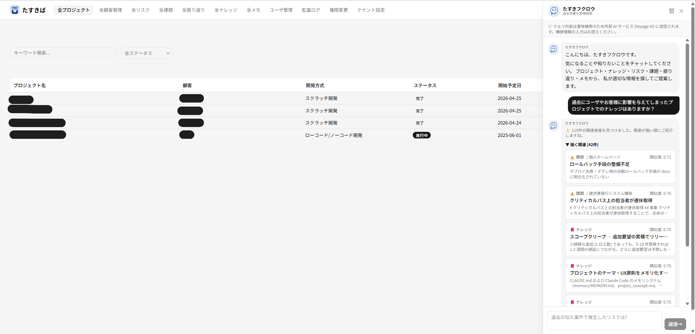Image resolution: width=696 pixels, height=334 pixels.
Task: Click the 実行中 status badge
Action: pos(422,136)
